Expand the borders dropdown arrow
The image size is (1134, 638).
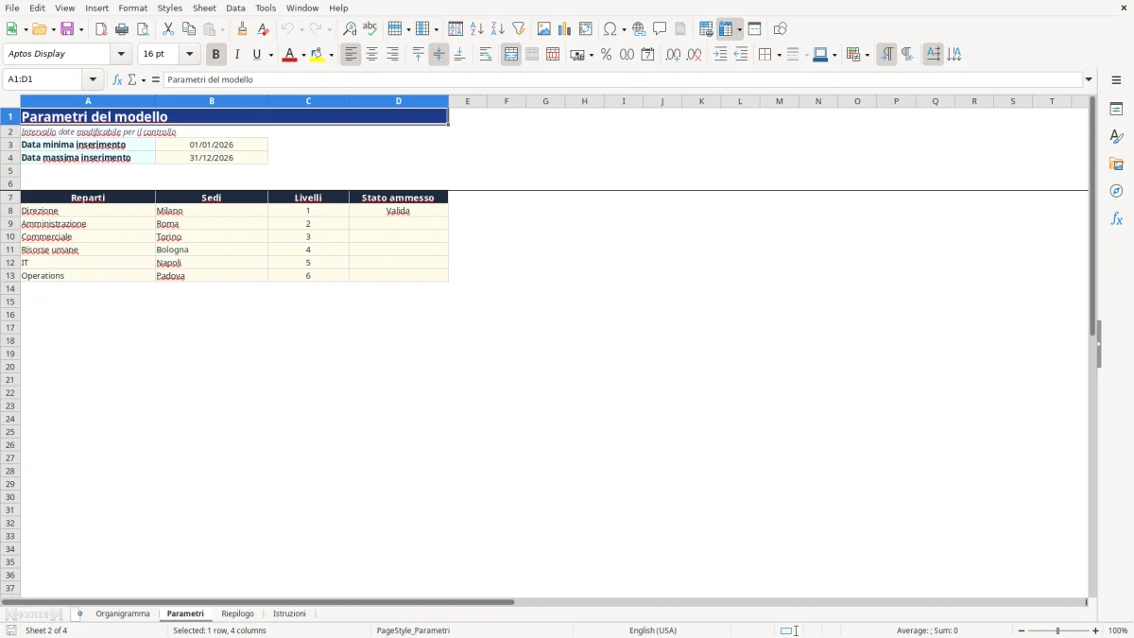(x=778, y=55)
